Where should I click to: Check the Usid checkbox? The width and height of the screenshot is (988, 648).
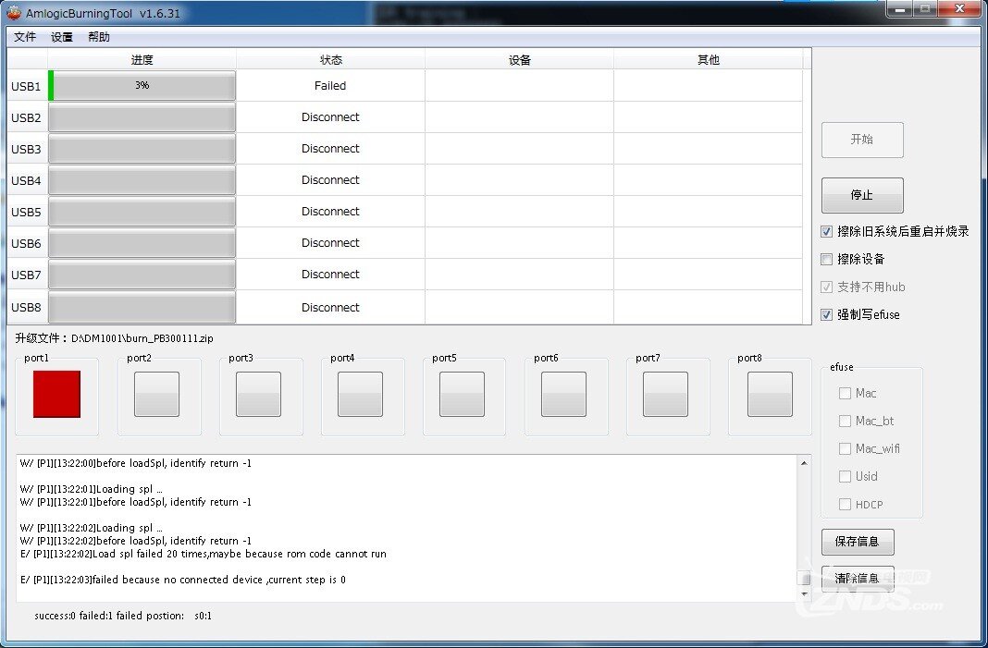[x=845, y=477]
